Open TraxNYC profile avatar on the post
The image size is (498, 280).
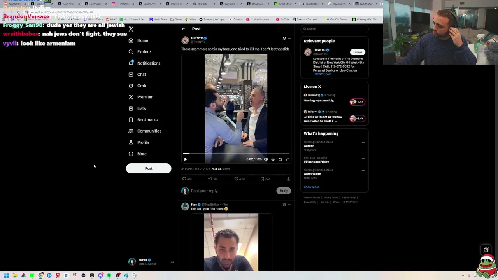coord(185,40)
